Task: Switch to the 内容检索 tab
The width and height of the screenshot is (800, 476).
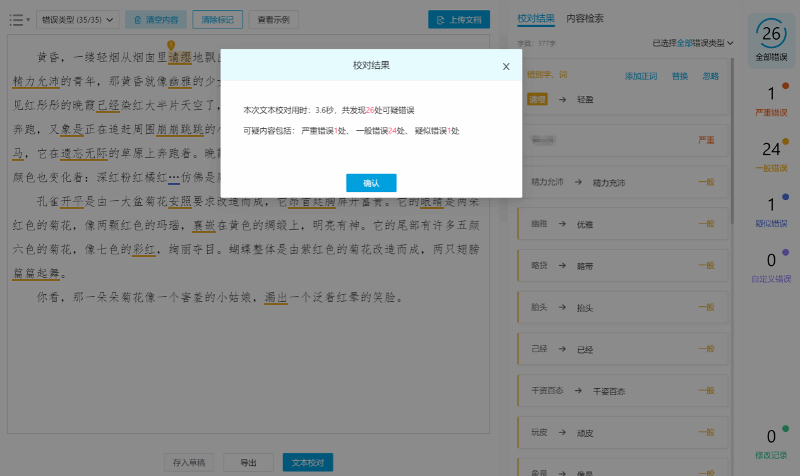Action: point(585,19)
